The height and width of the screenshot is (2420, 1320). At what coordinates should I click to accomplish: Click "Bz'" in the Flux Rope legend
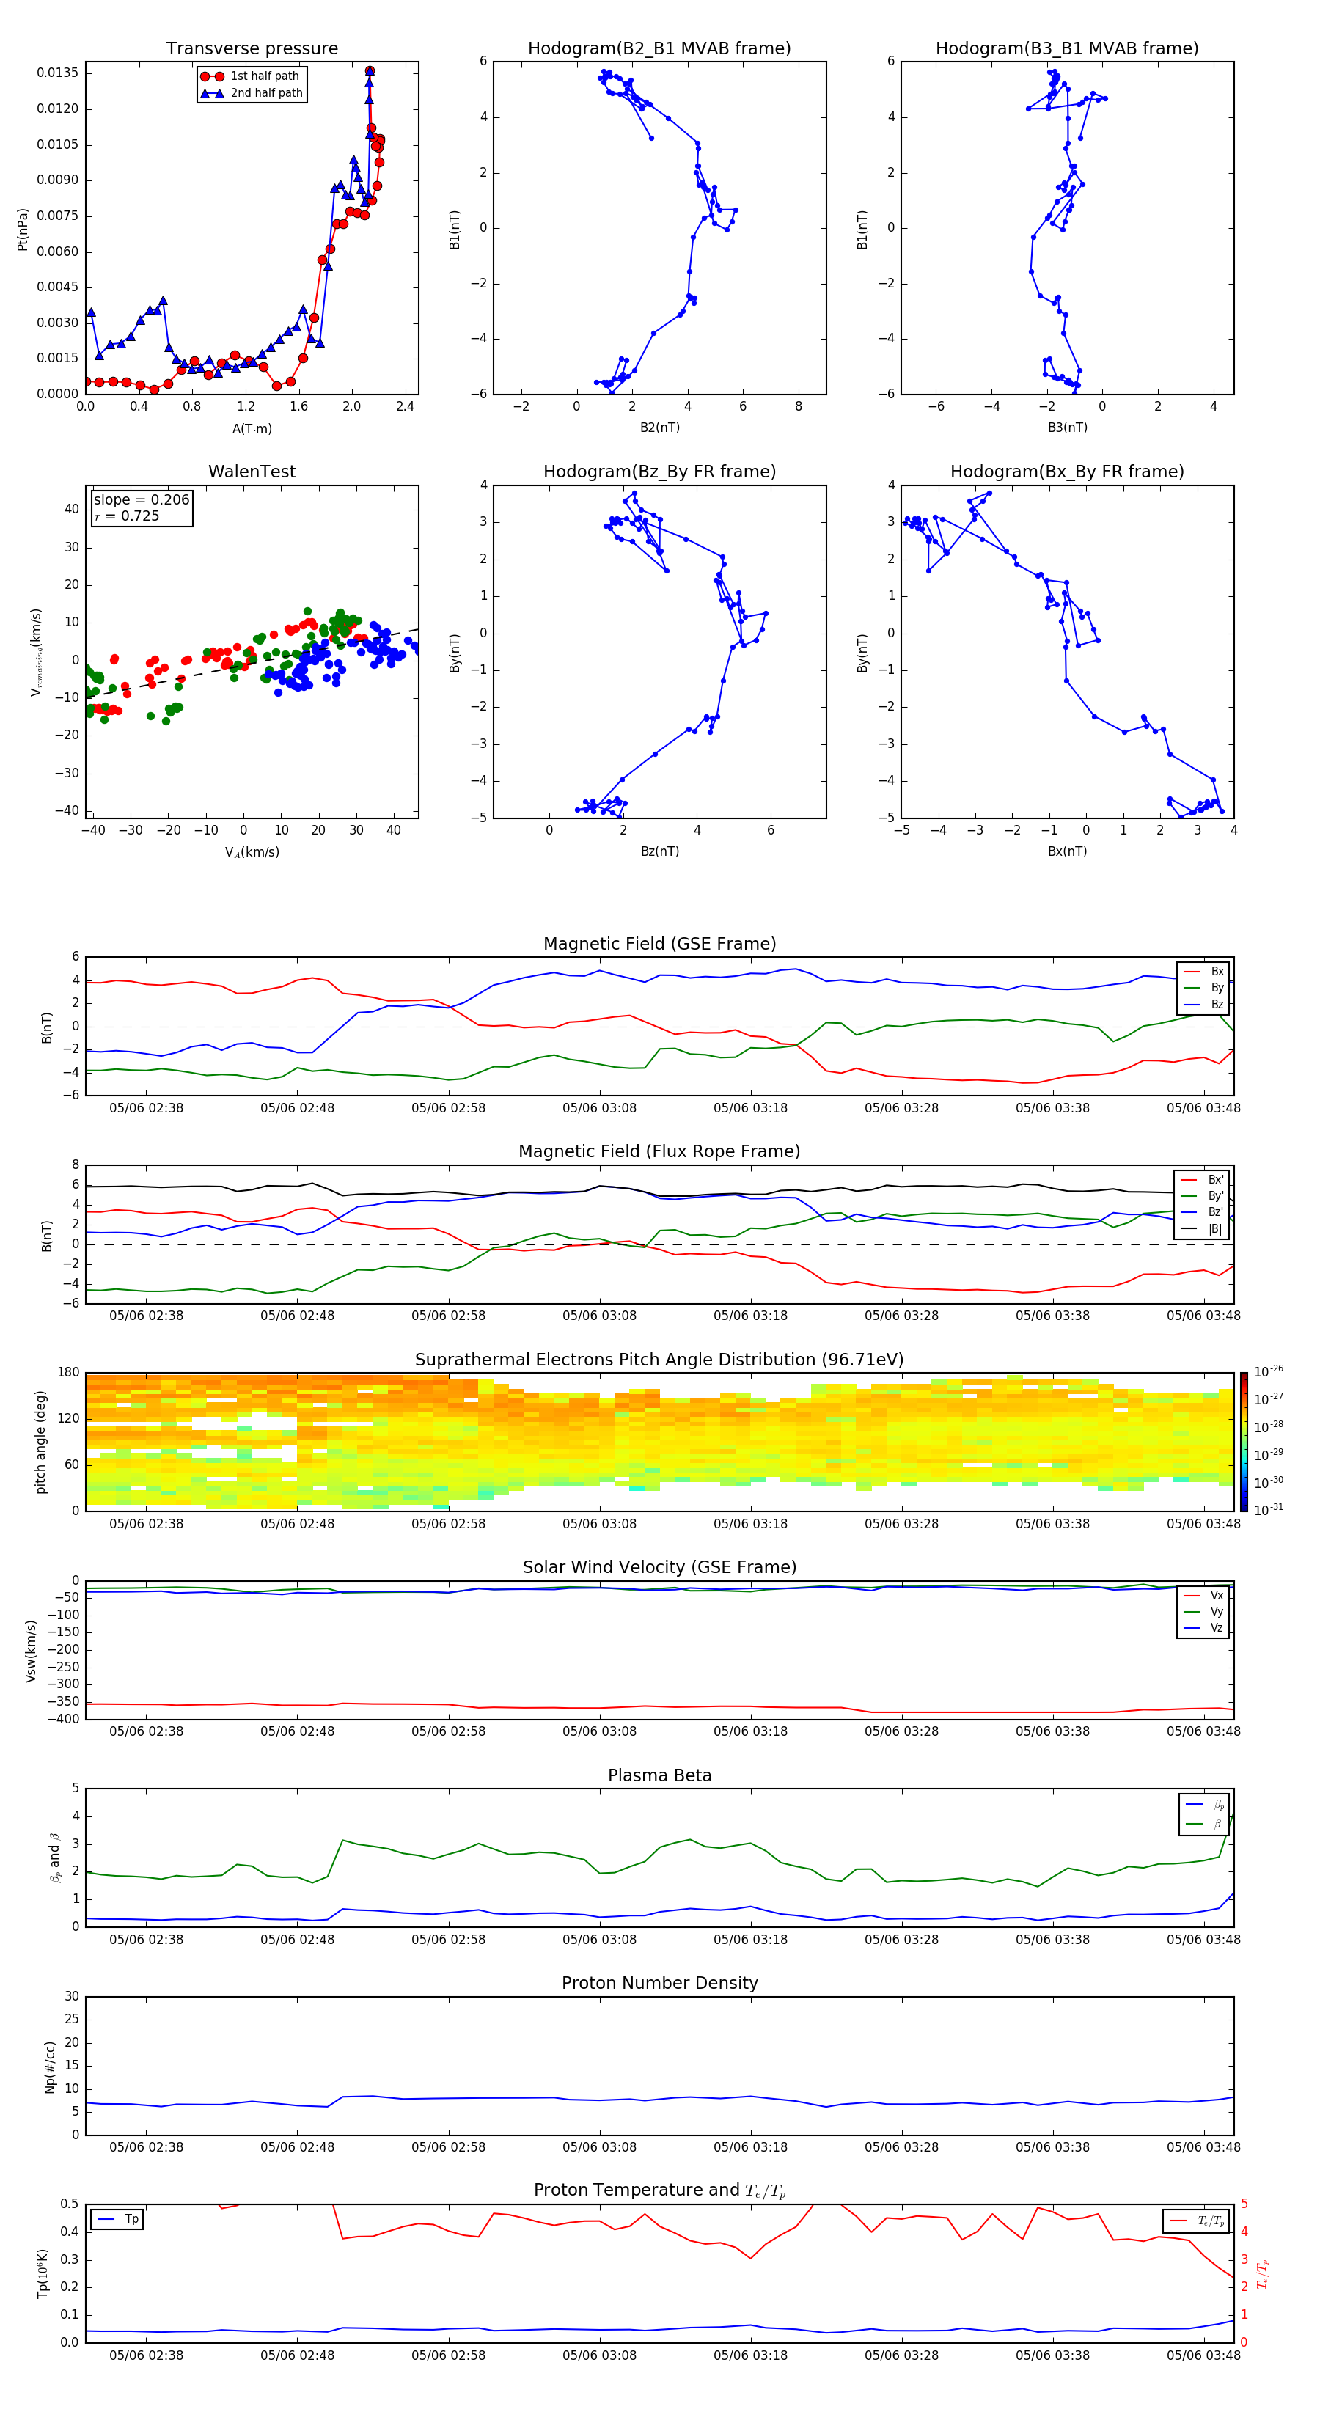(1216, 1212)
